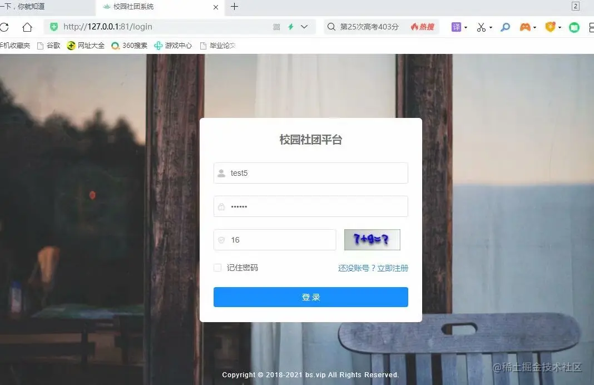Switch to 校园社团系统 tab
This screenshot has height=385, width=594.
[160, 7]
